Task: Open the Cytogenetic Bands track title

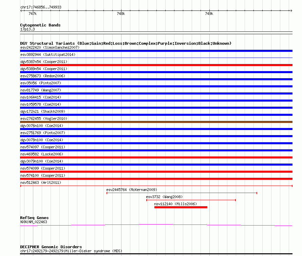Action: point(40,25)
